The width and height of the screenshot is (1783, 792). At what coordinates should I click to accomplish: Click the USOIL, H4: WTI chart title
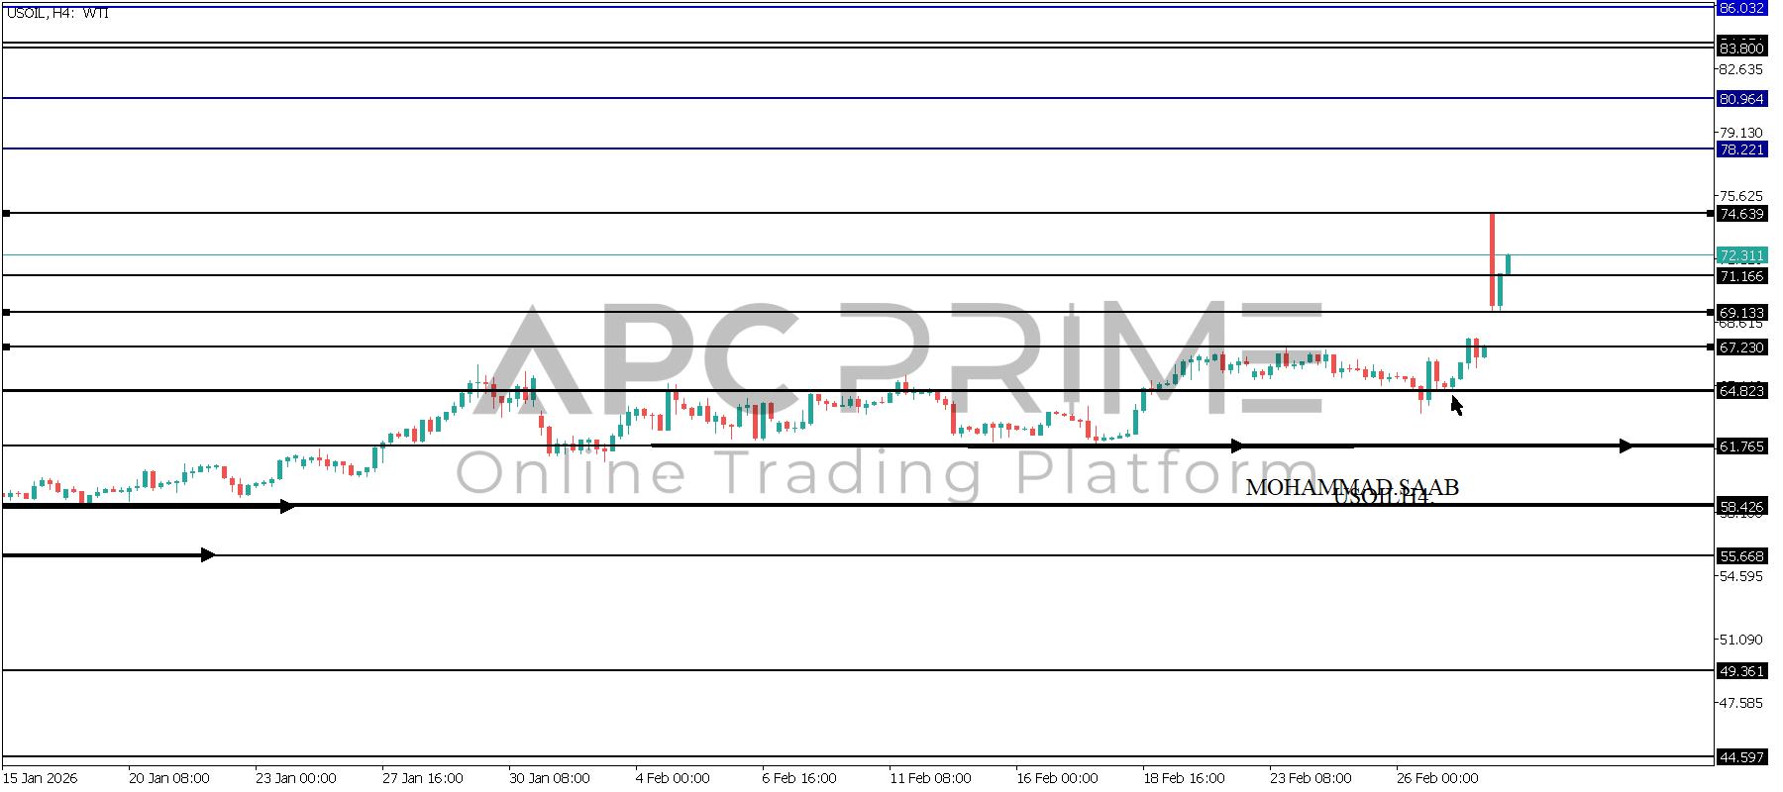point(58,13)
